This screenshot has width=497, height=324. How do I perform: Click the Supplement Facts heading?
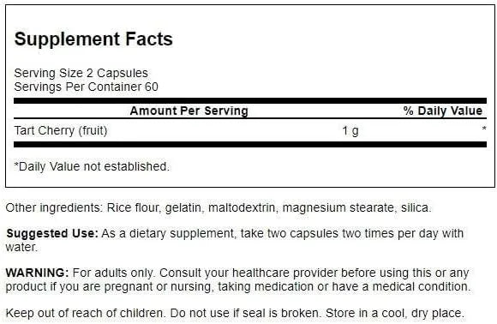click(x=93, y=39)
